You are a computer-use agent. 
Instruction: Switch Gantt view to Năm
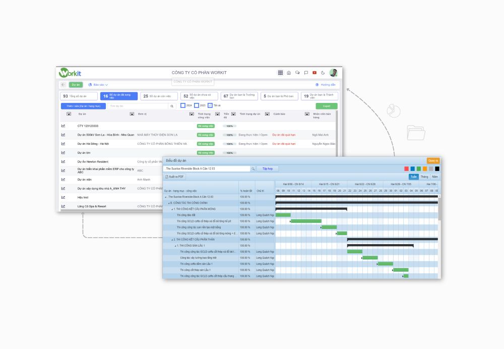click(434, 177)
